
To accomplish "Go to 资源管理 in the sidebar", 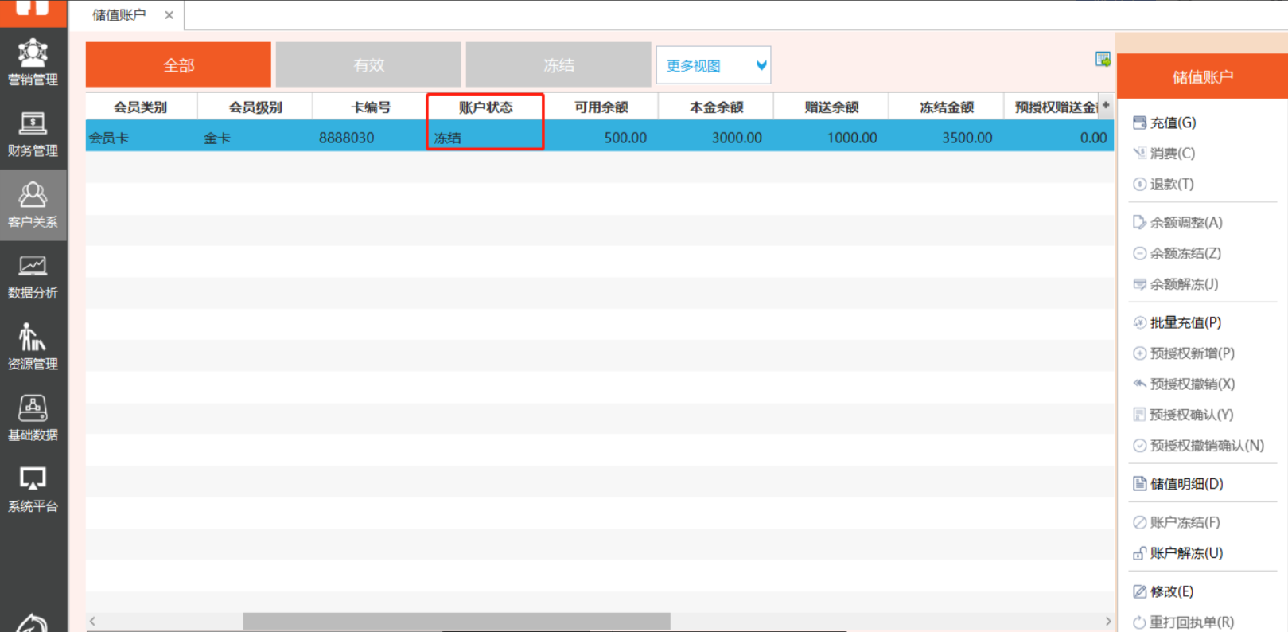I will pos(33,347).
